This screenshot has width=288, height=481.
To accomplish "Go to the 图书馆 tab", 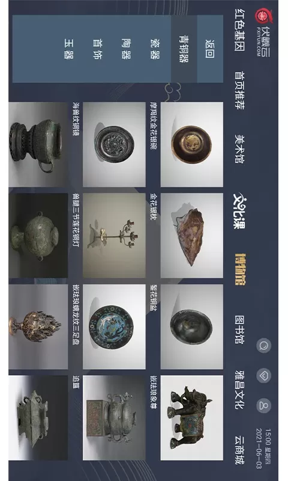I will [239, 329].
